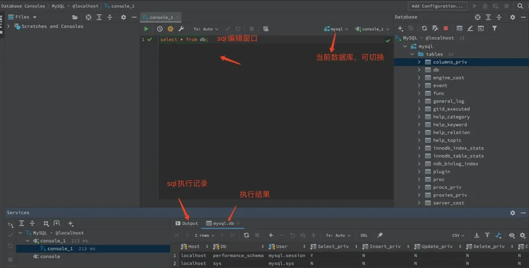
Task: Open the mysql schema switcher dropdown
Action: (337, 29)
